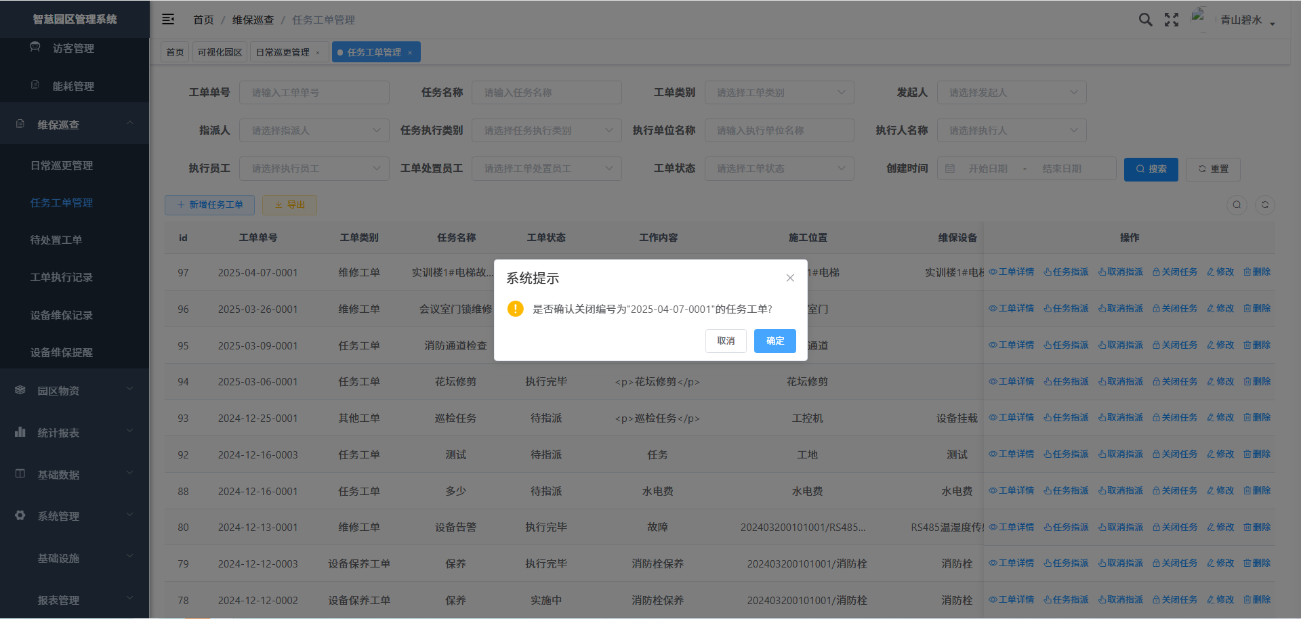Open the 发起人 dropdown selector

pyautogui.click(x=1011, y=93)
